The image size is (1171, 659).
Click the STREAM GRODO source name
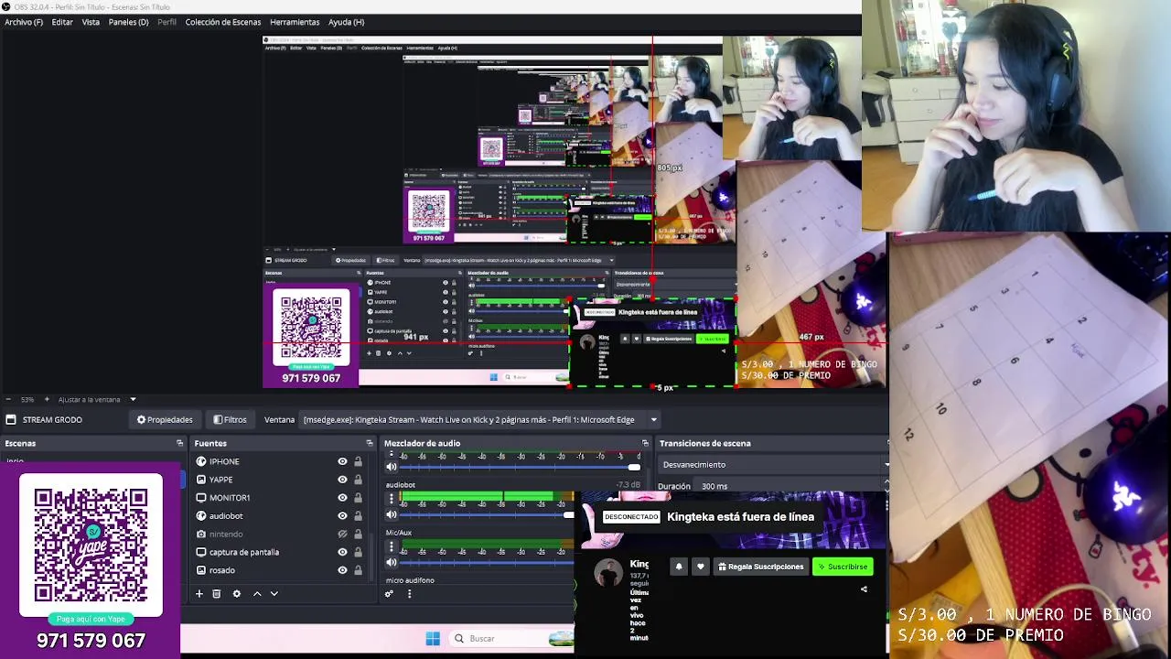pyautogui.click(x=52, y=419)
